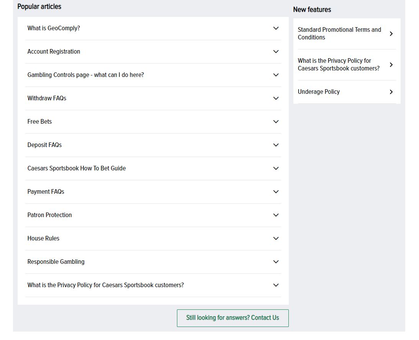This screenshot has height=340, width=419.
Task: Click the Deposit FAQs title
Action: [44, 145]
